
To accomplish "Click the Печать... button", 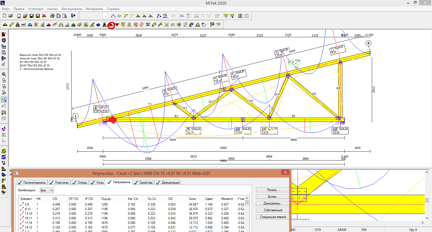I will pyautogui.click(x=273, y=190).
